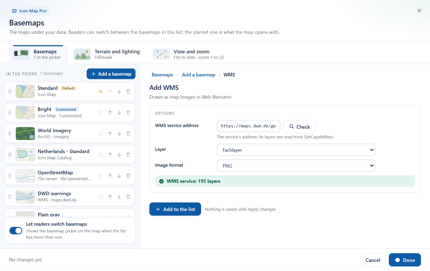The width and height of the screenshot is (430, 271).
Task: Move Standard basemap down
Action: click(x=119, y=91)
